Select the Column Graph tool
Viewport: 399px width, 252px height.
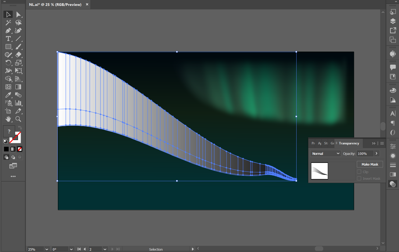(18, 103)
